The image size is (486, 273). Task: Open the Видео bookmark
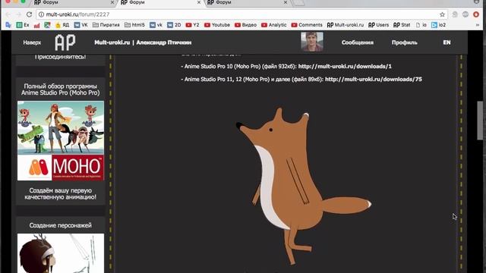click(x=245, y=25)
